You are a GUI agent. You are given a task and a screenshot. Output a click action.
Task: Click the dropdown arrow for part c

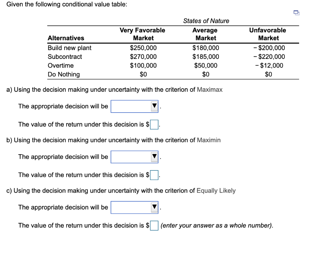coord(154,207)
